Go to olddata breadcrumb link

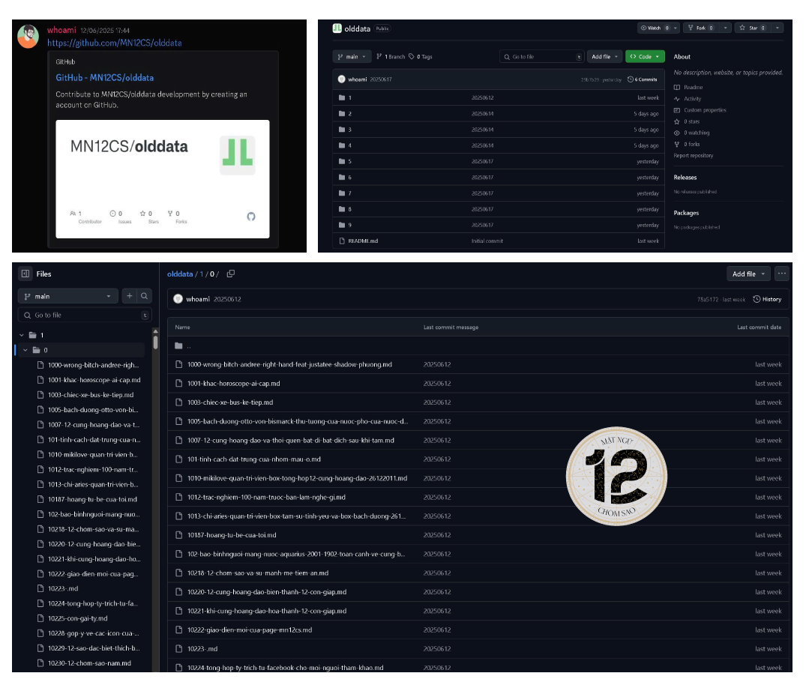pos(180,274)
